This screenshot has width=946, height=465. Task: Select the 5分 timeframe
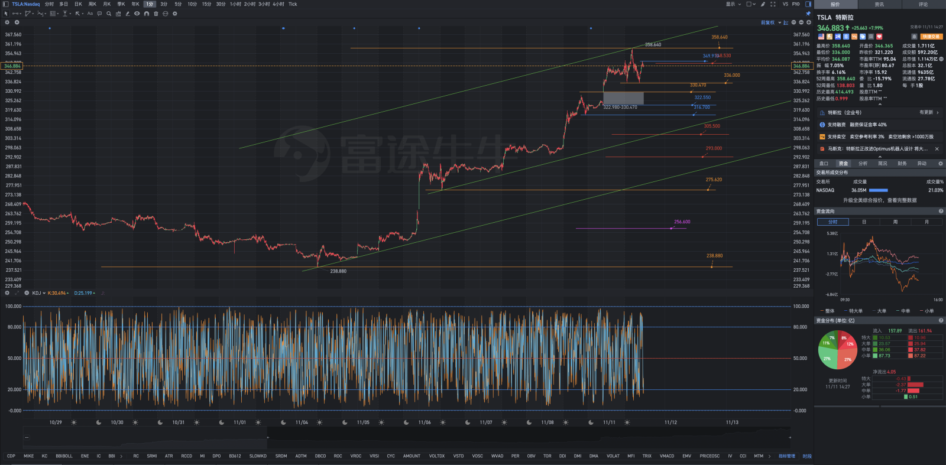coord(178,4)
